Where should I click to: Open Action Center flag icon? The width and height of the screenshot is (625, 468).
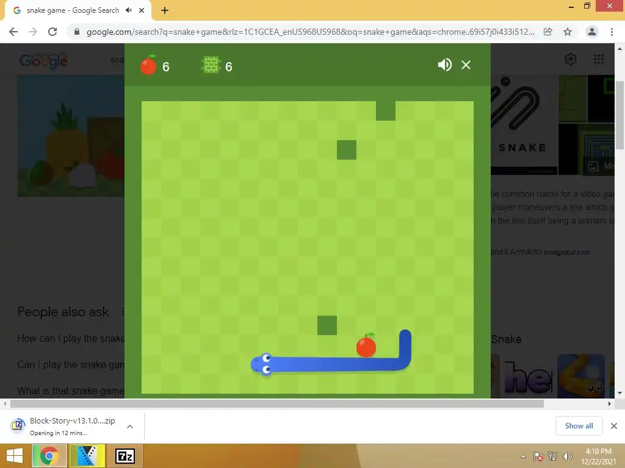[x=538, y=456]
